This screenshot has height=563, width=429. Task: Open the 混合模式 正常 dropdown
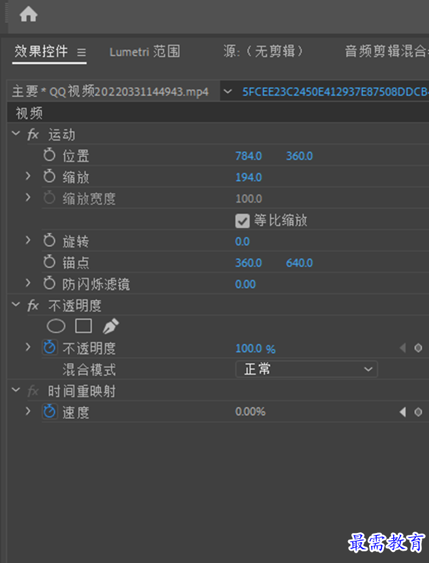coord(306,369)
